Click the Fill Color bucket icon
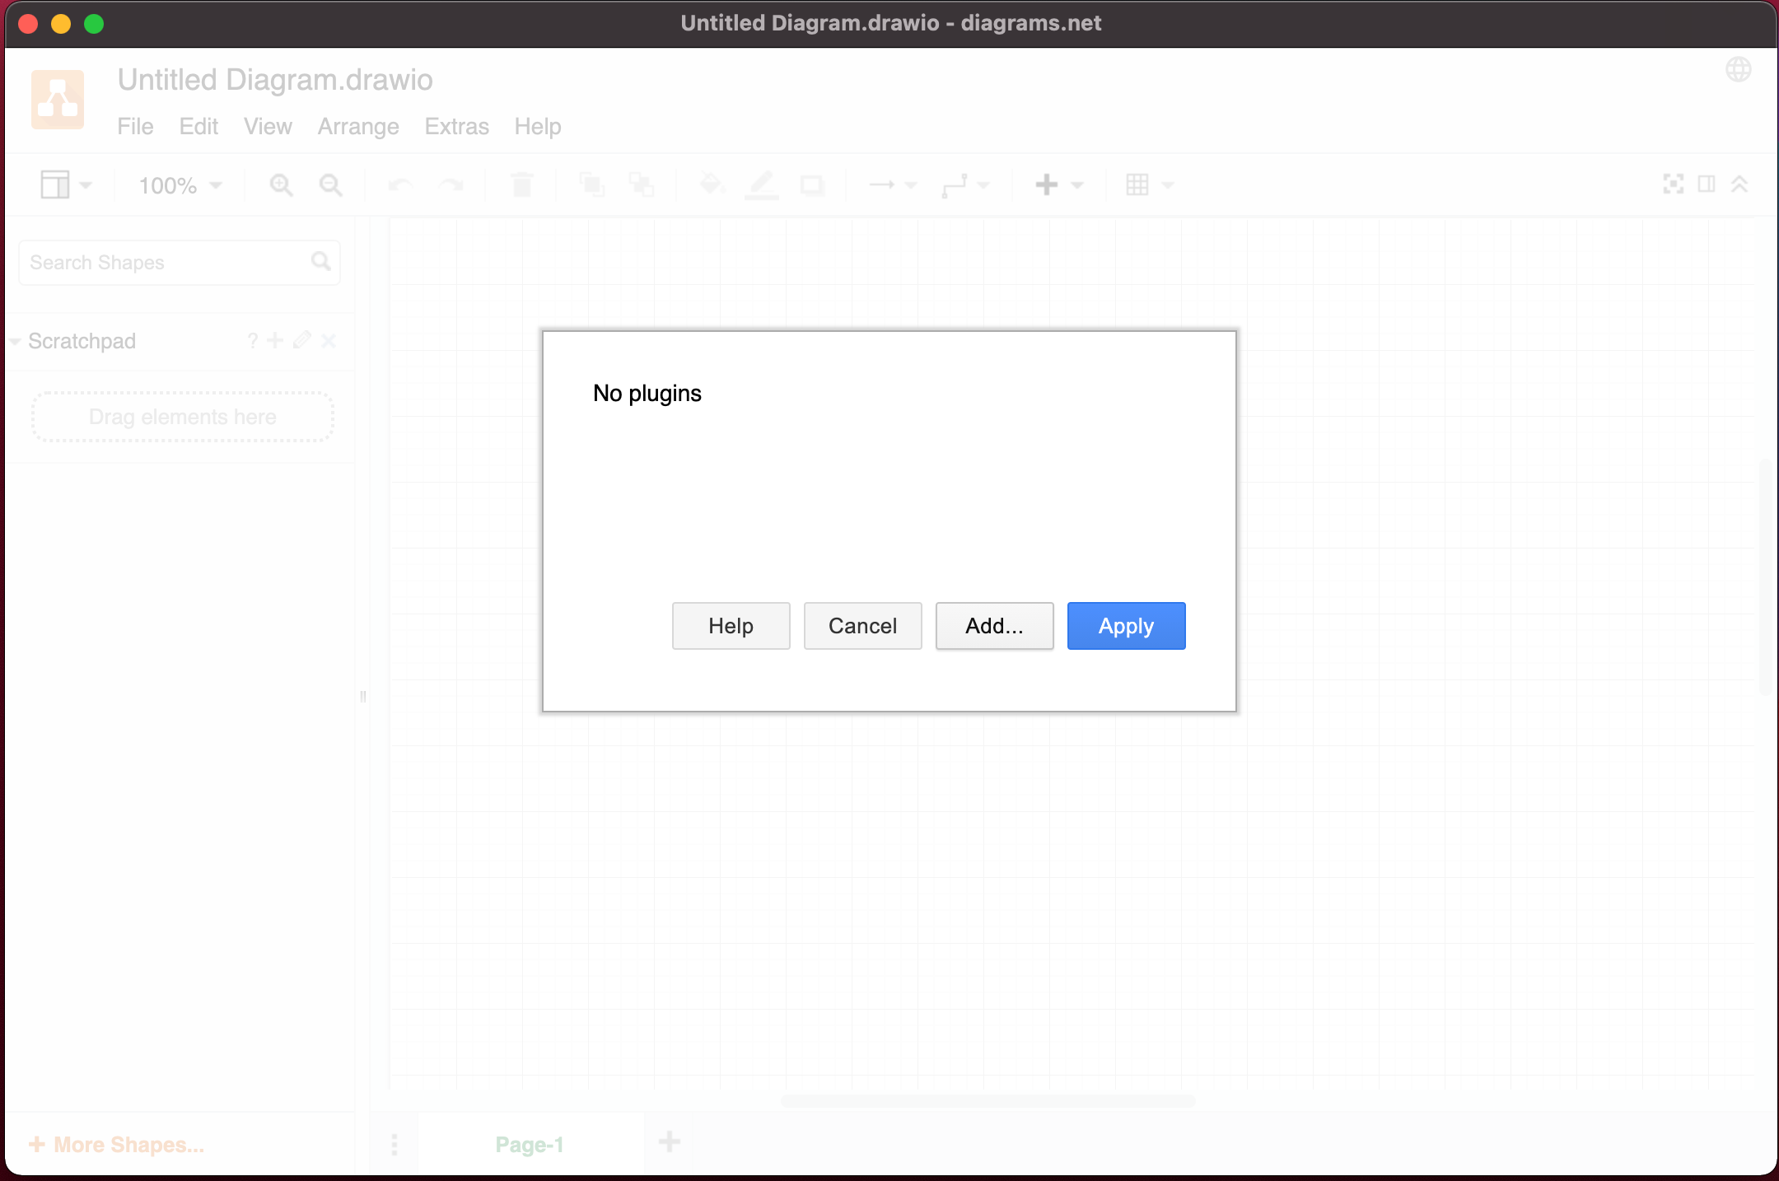The image size is (1779, 1181). tap(712, 184)
